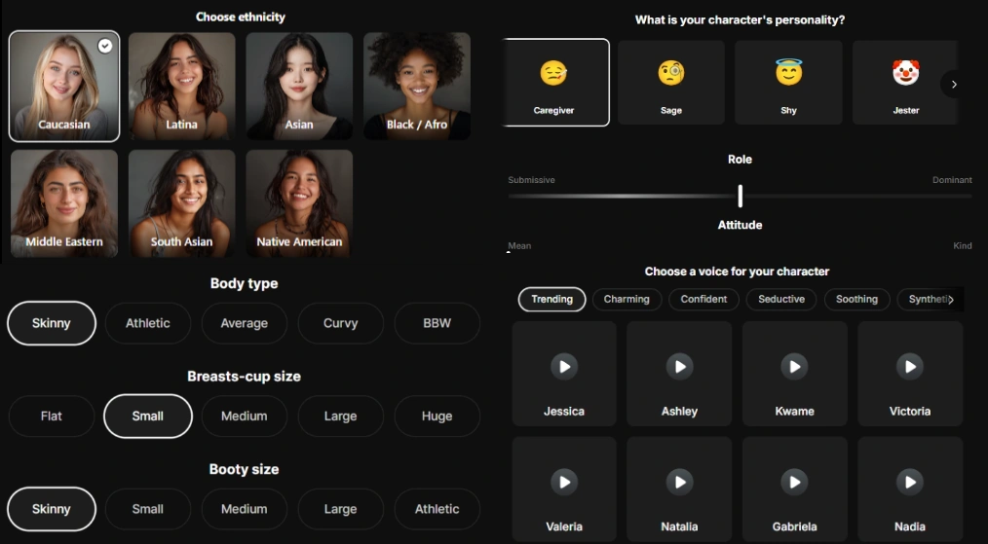Choose the South Asian ethnicity portrait
The height and width of the screenshot is (544, 988).
tap(181, 203)
